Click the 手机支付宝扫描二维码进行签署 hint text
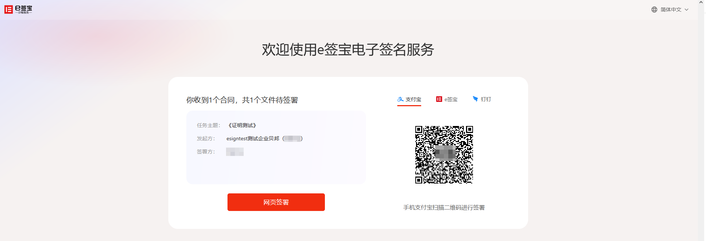This screenshot has height=241, width=706. 444,207
